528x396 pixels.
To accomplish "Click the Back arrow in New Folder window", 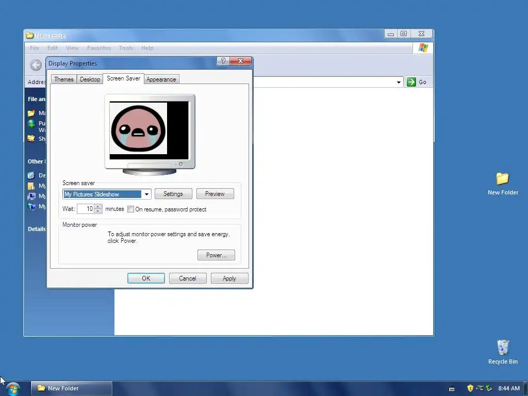I will point(36,65).
